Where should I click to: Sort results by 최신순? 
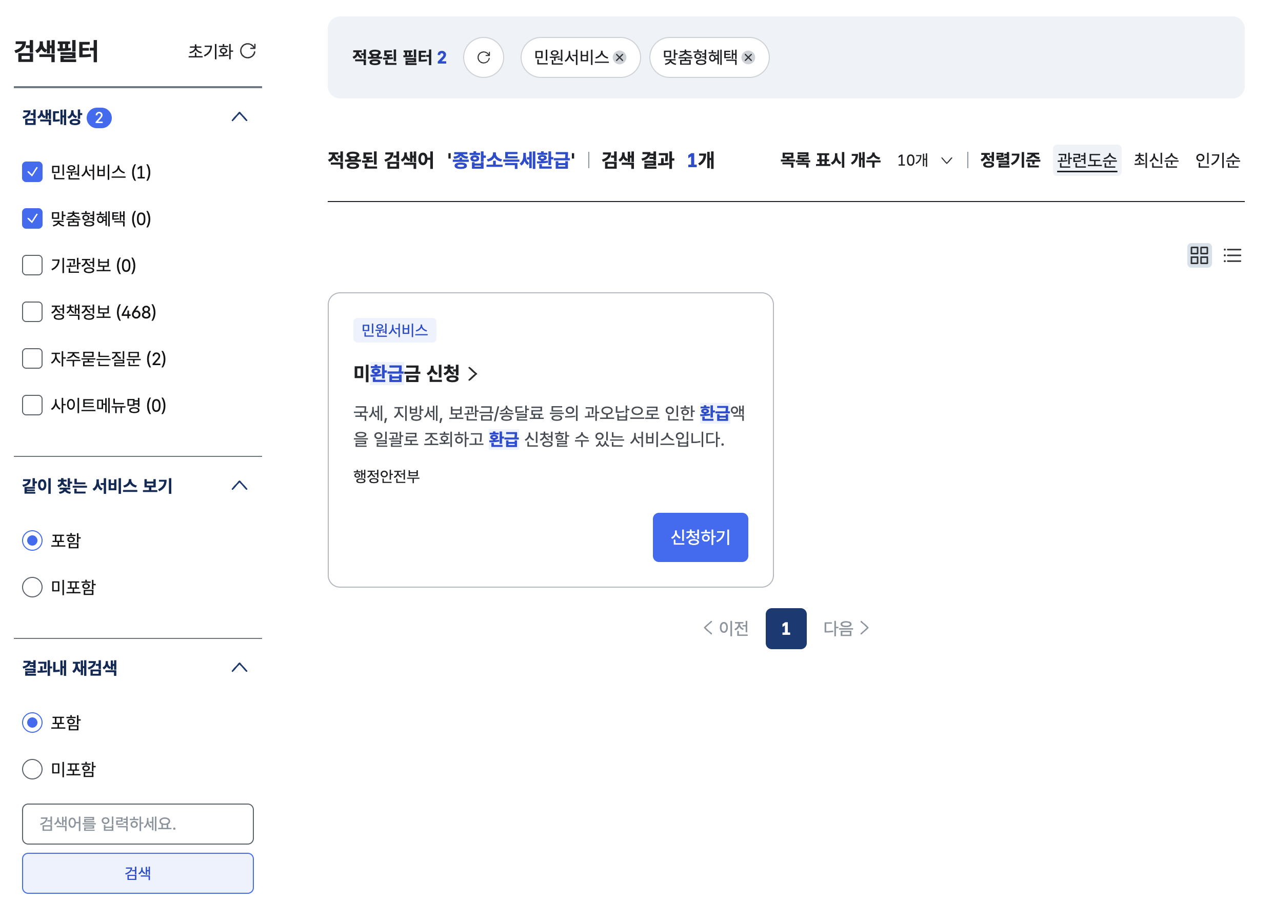pyautogui.click(x=1156, y=161)
